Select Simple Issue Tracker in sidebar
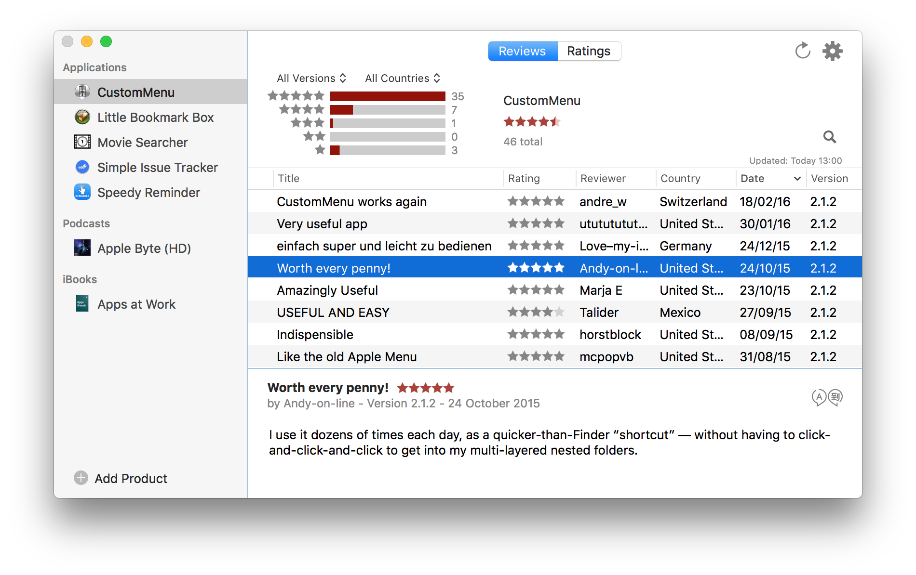916x575 pixels. point(150,167)
